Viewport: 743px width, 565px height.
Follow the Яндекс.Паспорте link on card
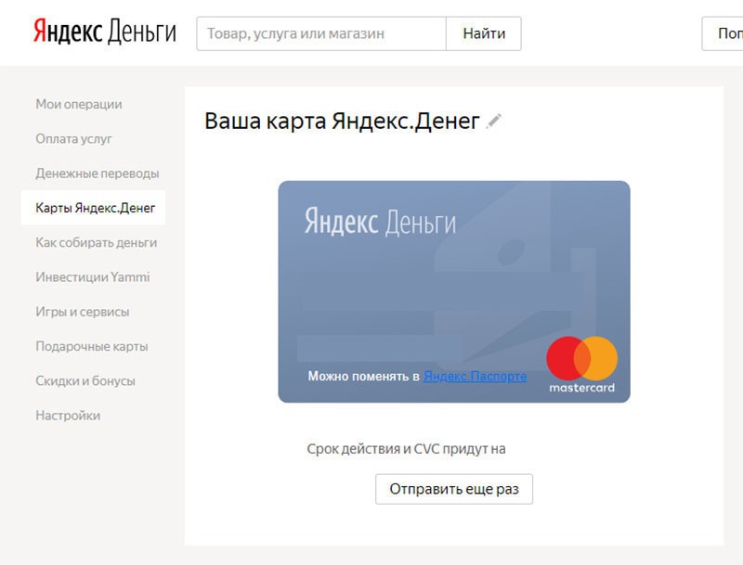(x=475, y=376)
